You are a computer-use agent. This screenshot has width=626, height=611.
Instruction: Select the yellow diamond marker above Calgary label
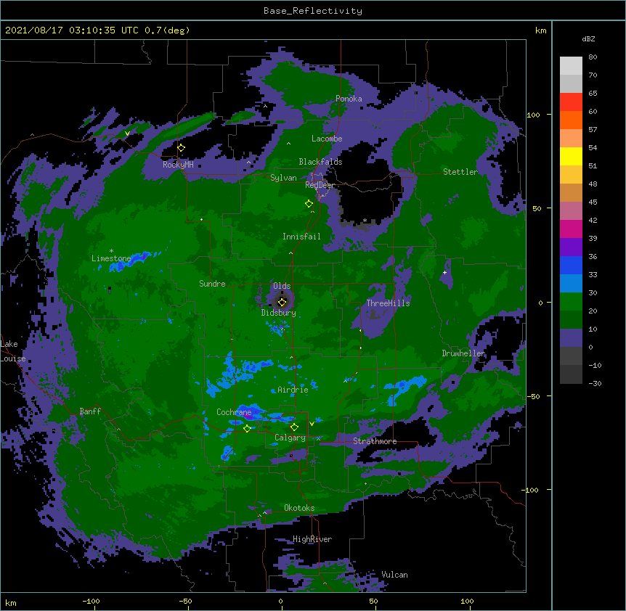[294, 427]
